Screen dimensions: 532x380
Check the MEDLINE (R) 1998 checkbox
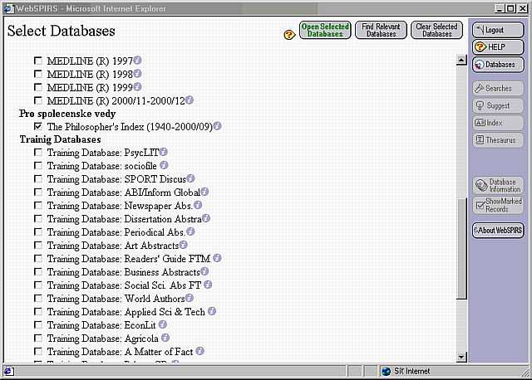point(38,74)
